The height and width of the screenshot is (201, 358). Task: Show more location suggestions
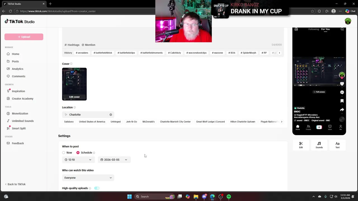282,122
